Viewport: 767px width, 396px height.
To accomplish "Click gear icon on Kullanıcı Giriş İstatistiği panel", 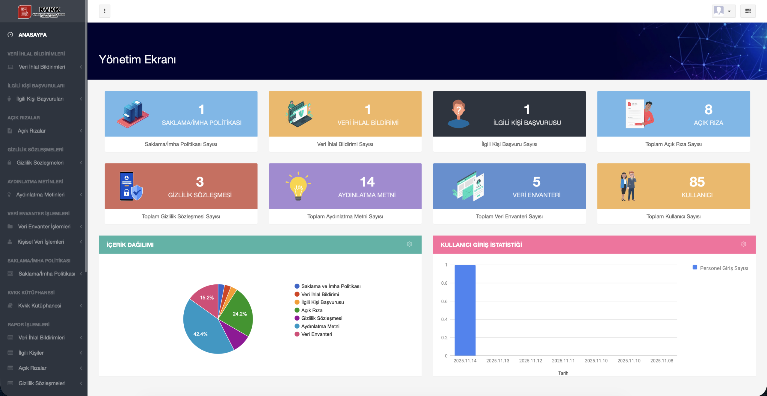I will (x=743, y=244).
